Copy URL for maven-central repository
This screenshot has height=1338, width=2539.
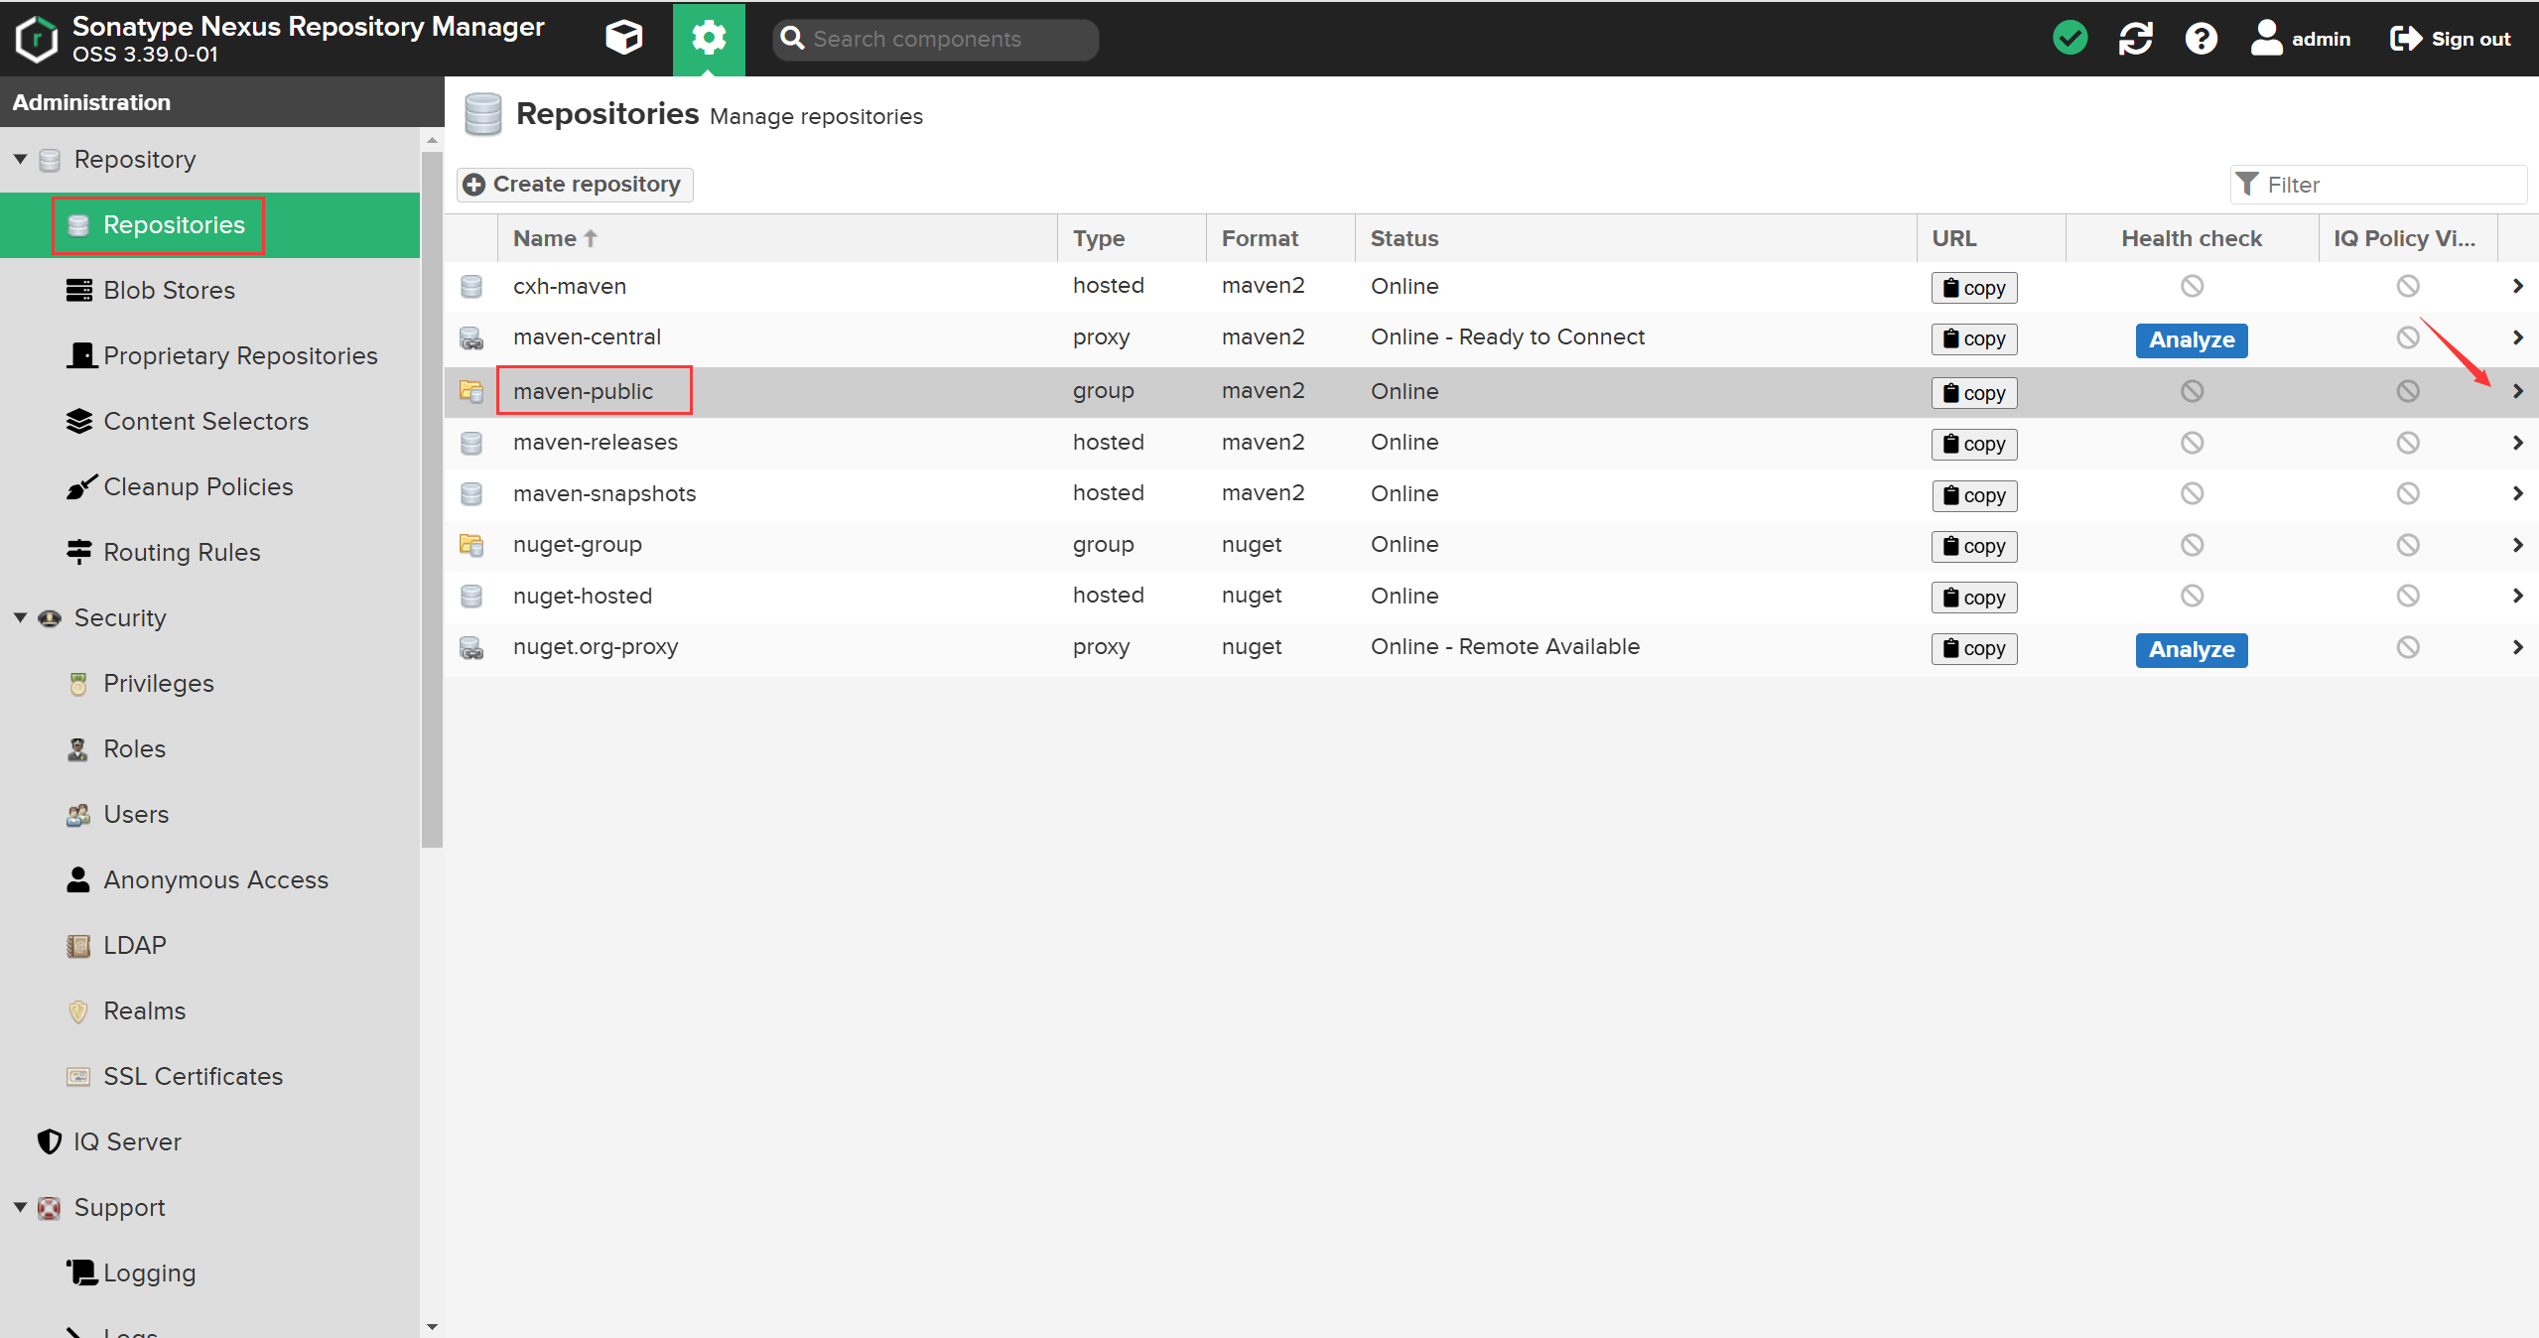pos(1973,339)
